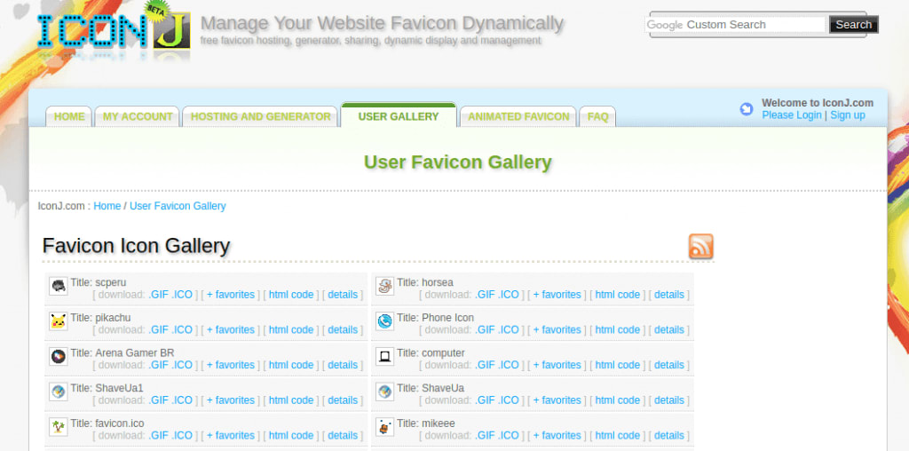The width and height of the screenshot is (909, 451).
Task: Open HOSTING AND GENERATOR tab
Action: tap(260, 116)
